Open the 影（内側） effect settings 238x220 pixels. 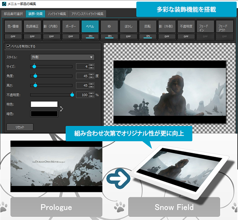coord(52,27)
